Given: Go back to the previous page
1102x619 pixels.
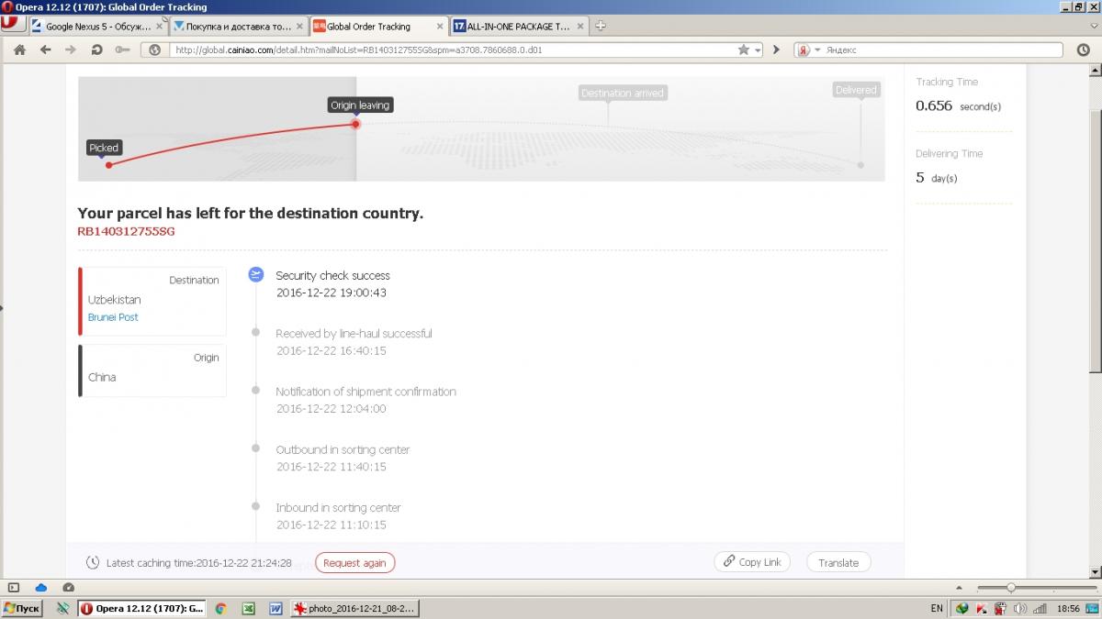Looking at the screenshot, I should click(x=45, y=50).
